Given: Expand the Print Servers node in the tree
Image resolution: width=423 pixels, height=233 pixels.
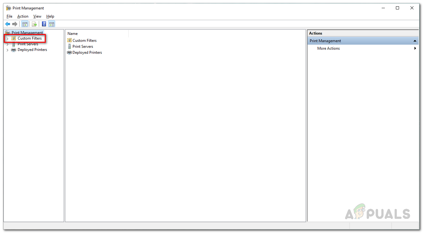Looking at the screenshot, I should (8, 44).
